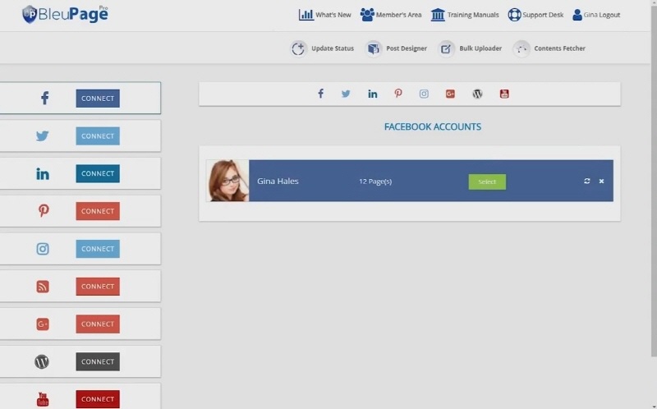The height and width of the screenshot is (409, 657).
Task: Click the YouTube icon in left sidebar
Action: pyautogui.click(x=43, y=399)
